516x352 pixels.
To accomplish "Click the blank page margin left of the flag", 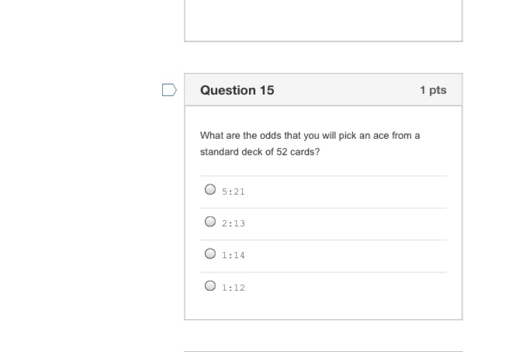I will pyautogui.click(x=83, y=90).
